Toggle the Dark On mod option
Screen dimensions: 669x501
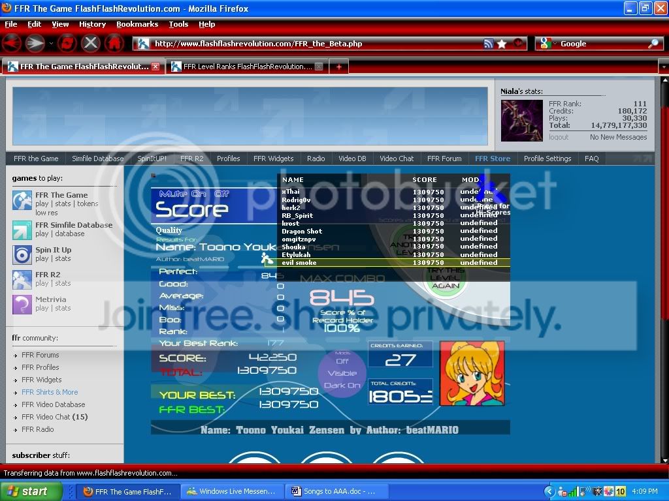tap(342, 386)
